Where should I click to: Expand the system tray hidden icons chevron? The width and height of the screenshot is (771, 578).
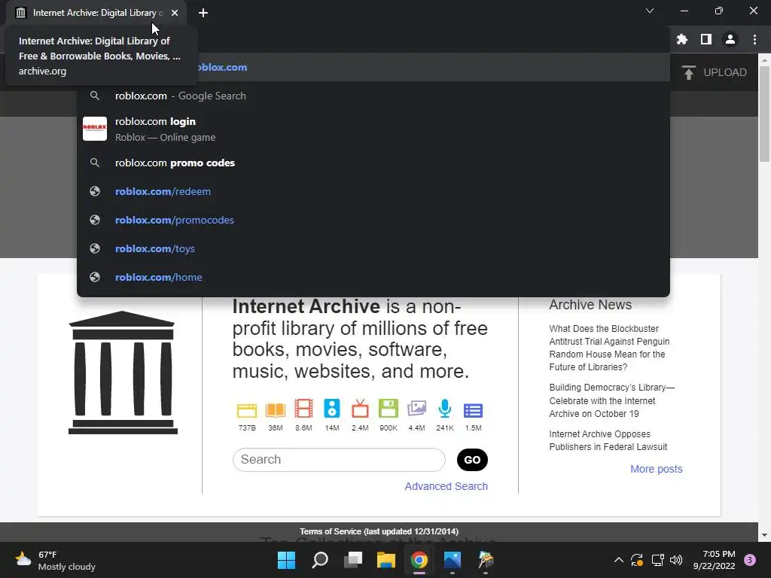click(619, 560)
